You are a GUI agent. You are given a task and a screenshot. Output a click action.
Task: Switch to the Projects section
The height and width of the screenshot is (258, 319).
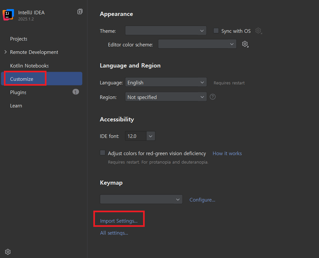(x=19, y=39)
